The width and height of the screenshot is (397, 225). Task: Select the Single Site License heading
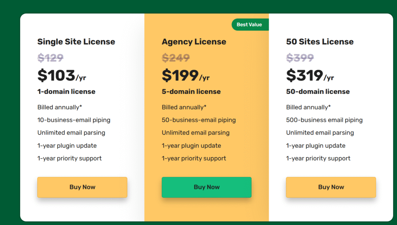[x=76, y=42]
